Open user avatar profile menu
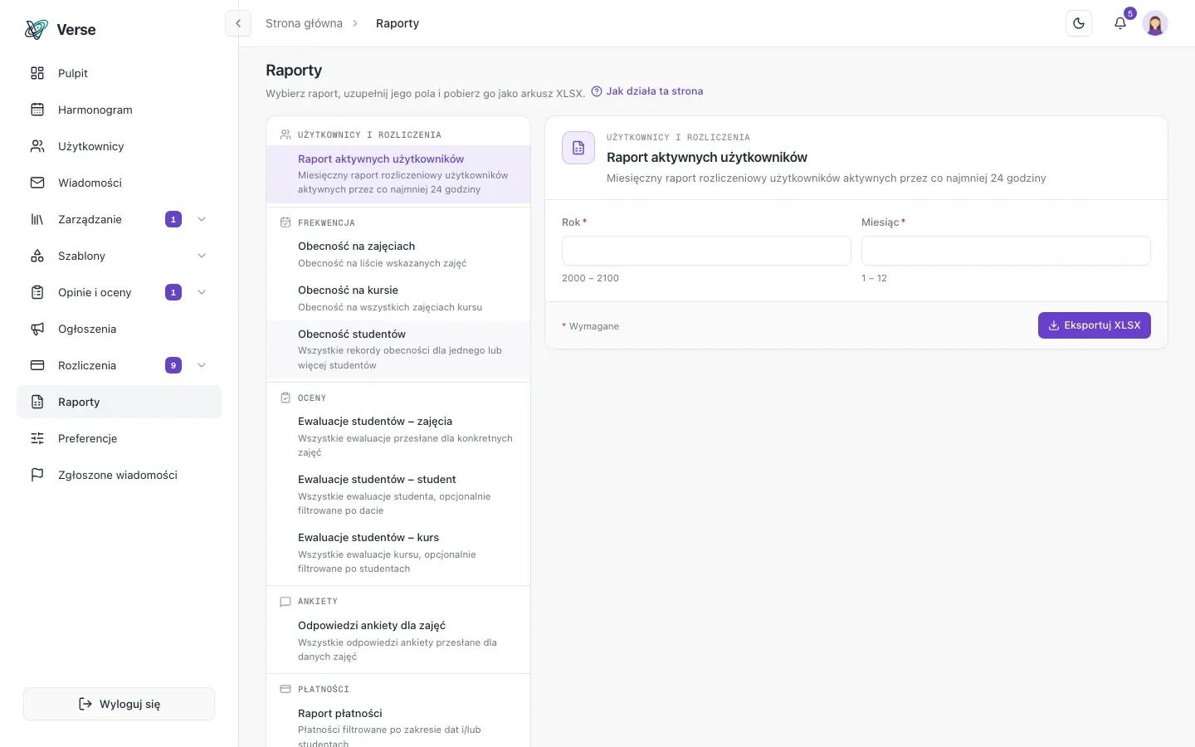The width and height of the screenshot is (1195, 747). (x=1155, y=23)
